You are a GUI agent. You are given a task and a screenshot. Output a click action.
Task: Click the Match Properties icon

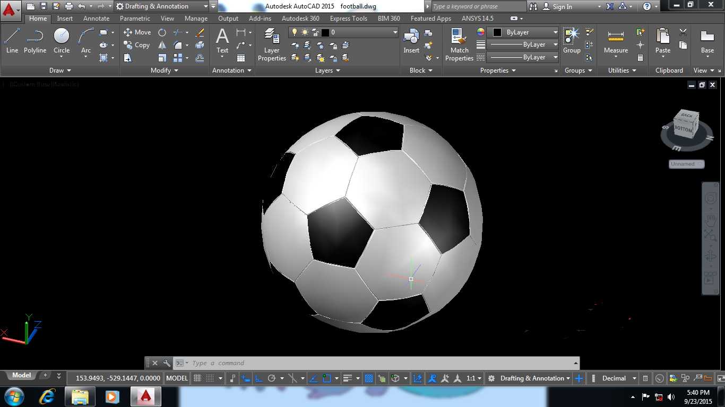[x=459, y=45]
